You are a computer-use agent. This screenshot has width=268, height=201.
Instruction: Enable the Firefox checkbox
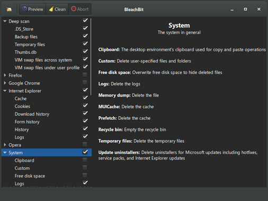[x=85, y=75]
